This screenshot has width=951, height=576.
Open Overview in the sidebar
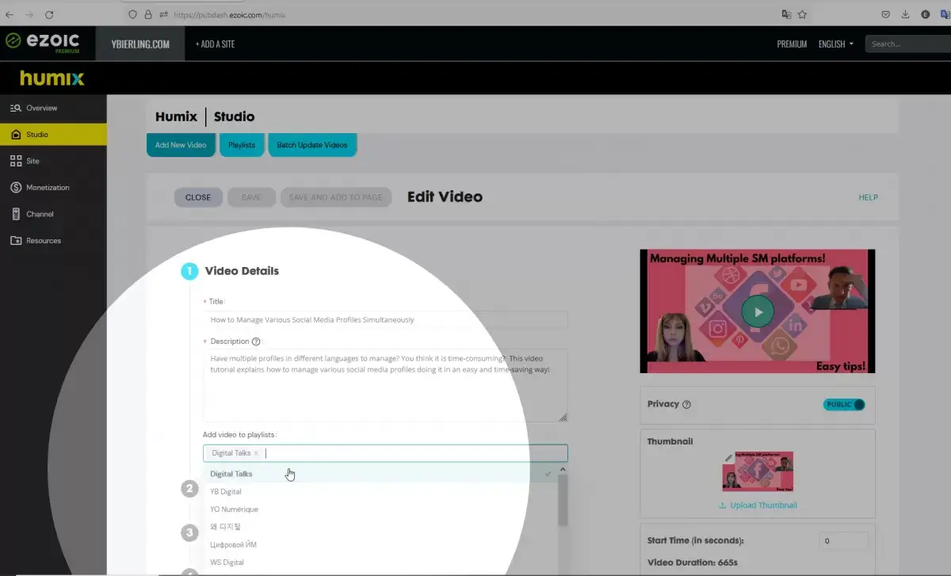coord(53,108)
